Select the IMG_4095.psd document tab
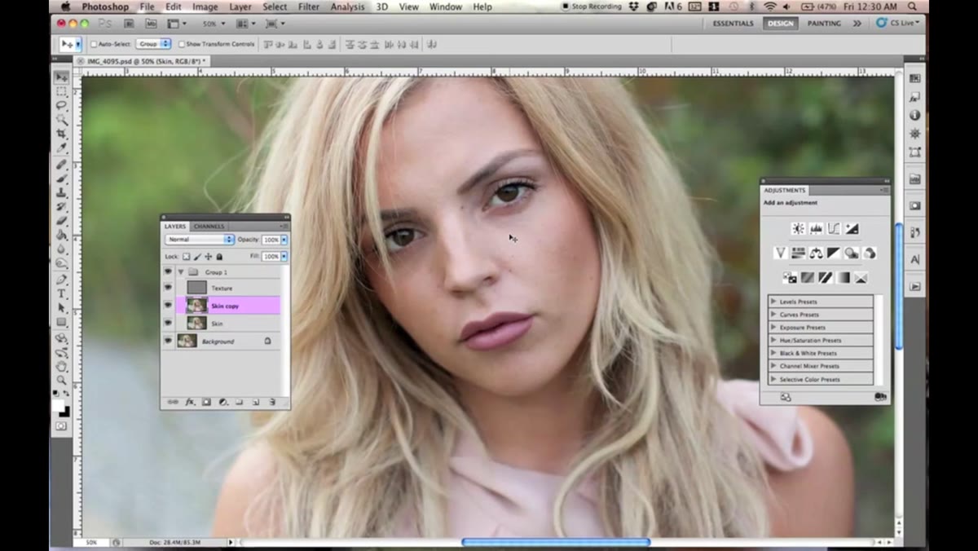Screen dimensions: 978x551 tap(143, 61)
